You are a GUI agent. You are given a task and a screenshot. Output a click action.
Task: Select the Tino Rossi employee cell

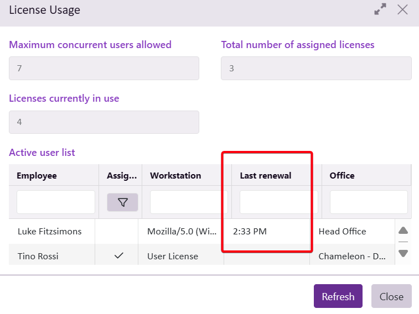37,256
